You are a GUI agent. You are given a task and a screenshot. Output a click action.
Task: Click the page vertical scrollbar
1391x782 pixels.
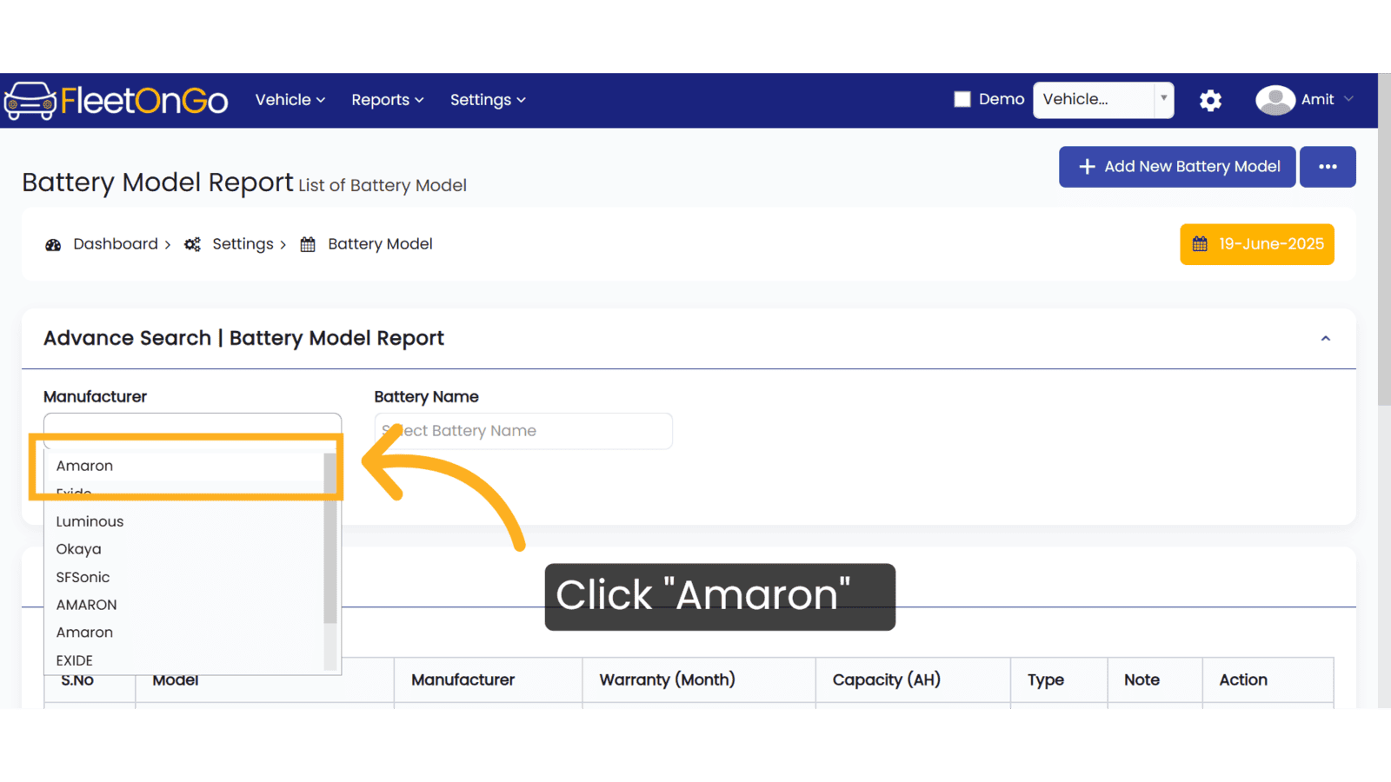[x=1384, y=239]
